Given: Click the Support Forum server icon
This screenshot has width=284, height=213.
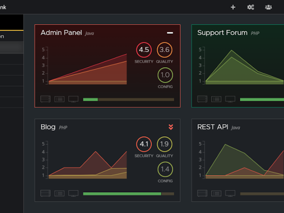Looking at the screenshot, I should [x=202, y=99].
